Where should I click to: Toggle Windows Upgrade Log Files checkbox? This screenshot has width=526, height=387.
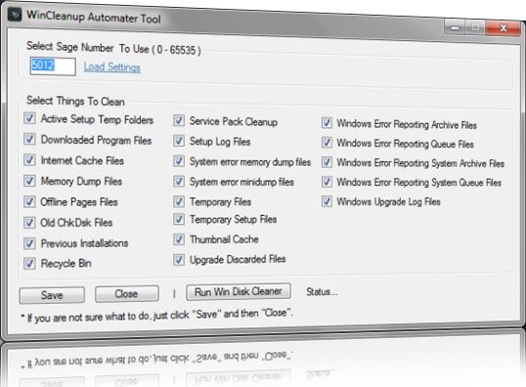(x=327, y=201)
